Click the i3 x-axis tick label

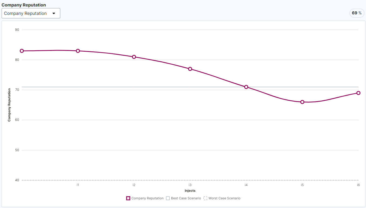pyautogui.click(x=190, y=185)
